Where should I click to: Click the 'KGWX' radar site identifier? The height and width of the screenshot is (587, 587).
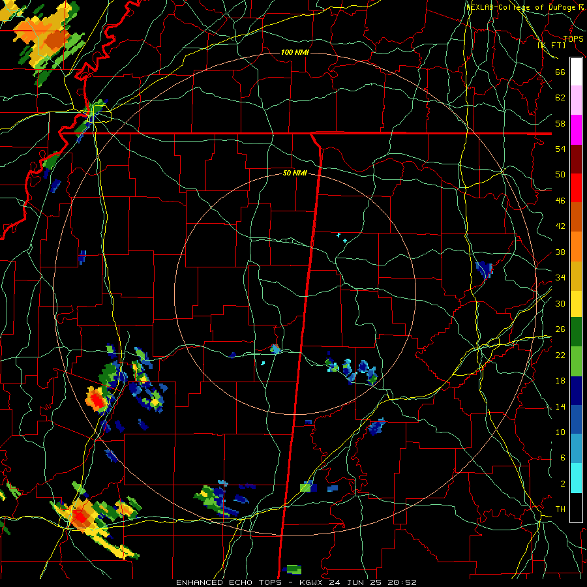coord(312,582)
